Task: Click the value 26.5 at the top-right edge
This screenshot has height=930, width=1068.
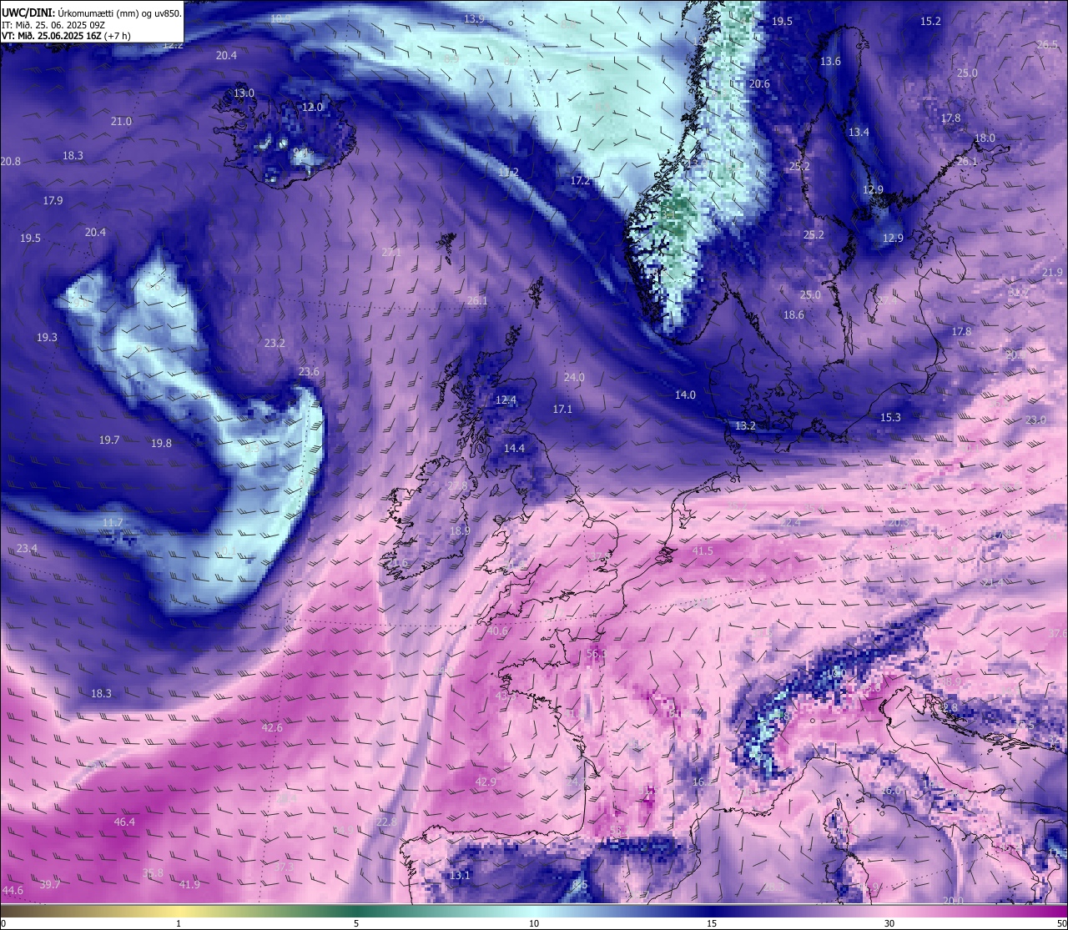Action: click(x=1047, y=45)
